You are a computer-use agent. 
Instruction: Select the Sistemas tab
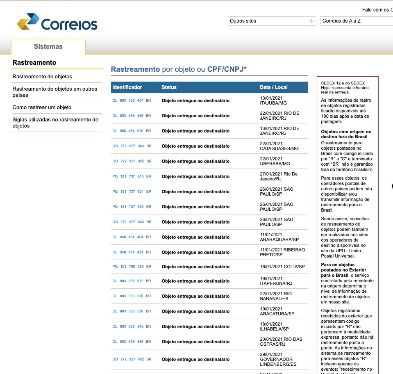[48, 47]
